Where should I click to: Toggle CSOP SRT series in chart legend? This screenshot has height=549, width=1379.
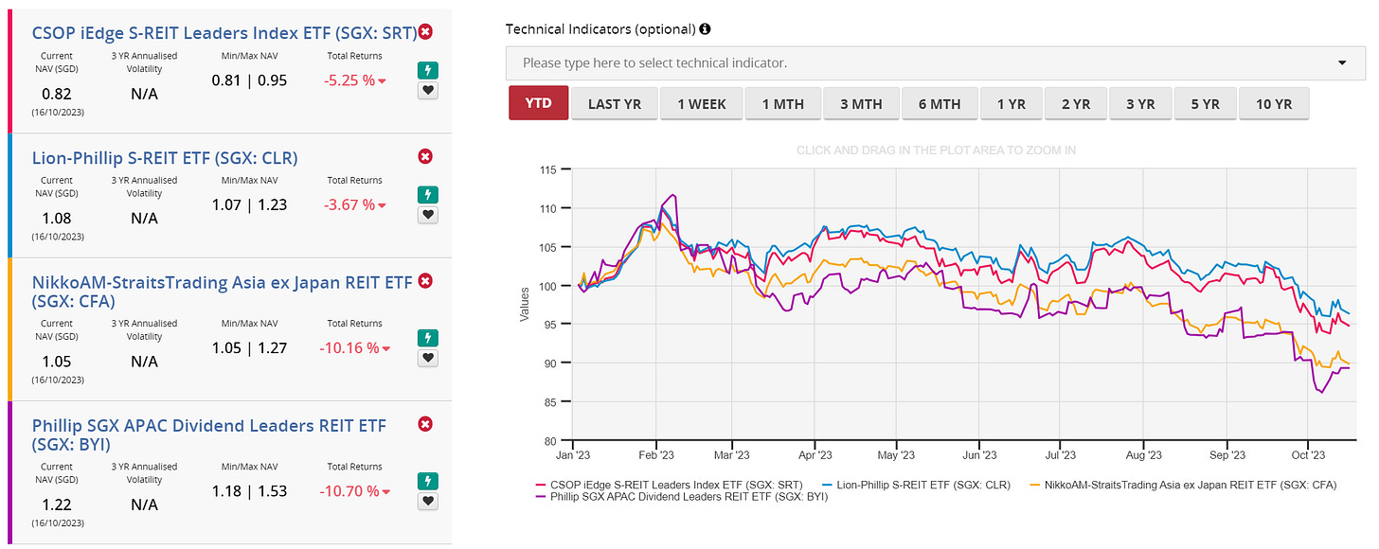pyautogui.click(x=671, y=485)
